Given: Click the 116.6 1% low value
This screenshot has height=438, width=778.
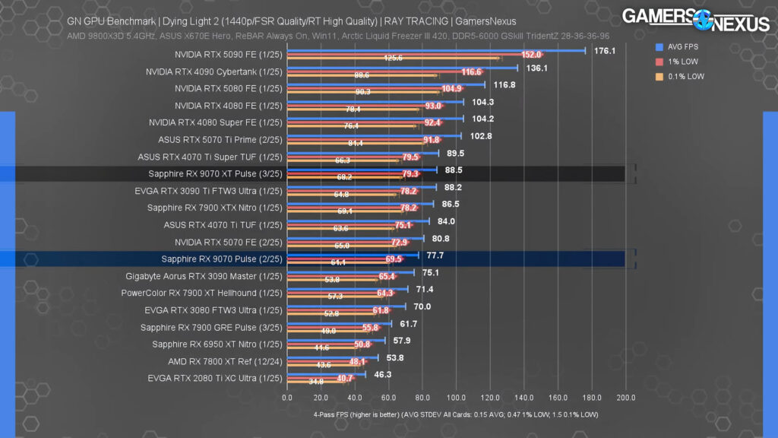Looking at the screenshot, I should click(471, 71).
